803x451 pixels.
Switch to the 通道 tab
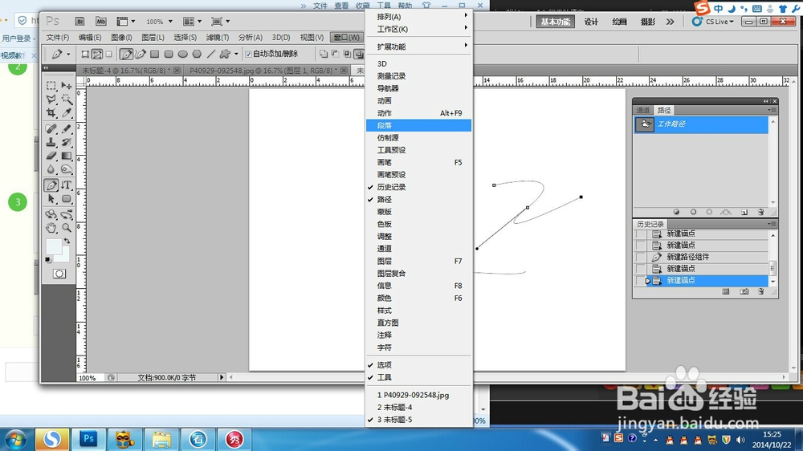coord(642,110)
